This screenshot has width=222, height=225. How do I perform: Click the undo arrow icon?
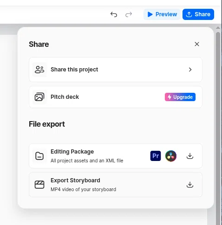(x=114, y=14)
